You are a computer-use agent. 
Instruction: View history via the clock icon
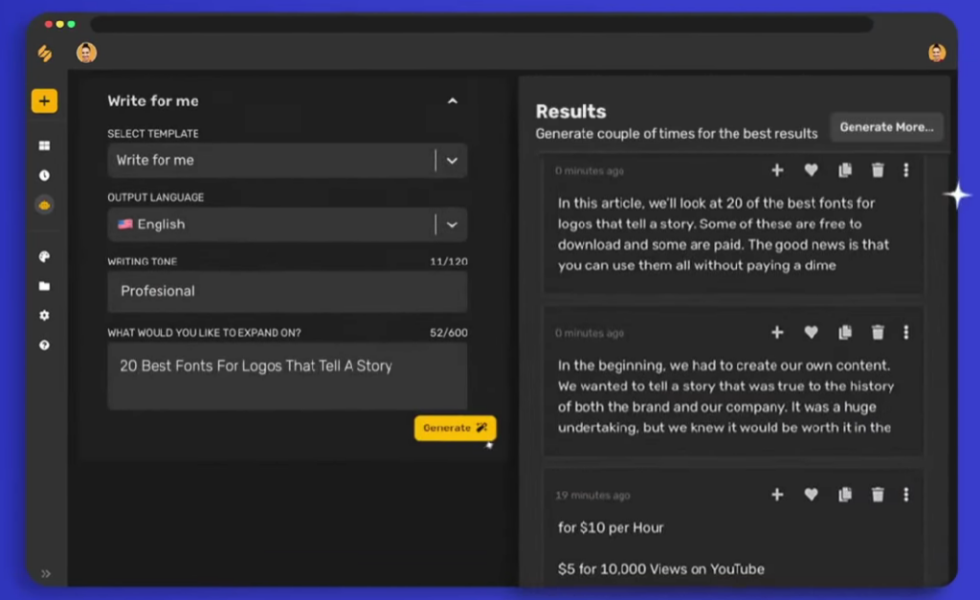[44, 175]
